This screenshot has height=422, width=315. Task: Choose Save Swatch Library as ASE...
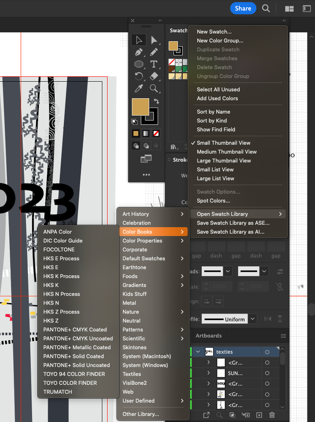(238, 223)
